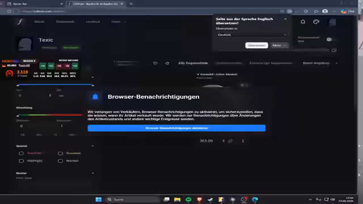The width and height of the screenshot is (363, 204).
Task: Refresh listings with the circular arrow icon
Action: click(167, 63)
